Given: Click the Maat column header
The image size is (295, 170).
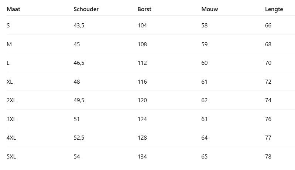Looking at the screenshot, I should click(x=13, y=9).
